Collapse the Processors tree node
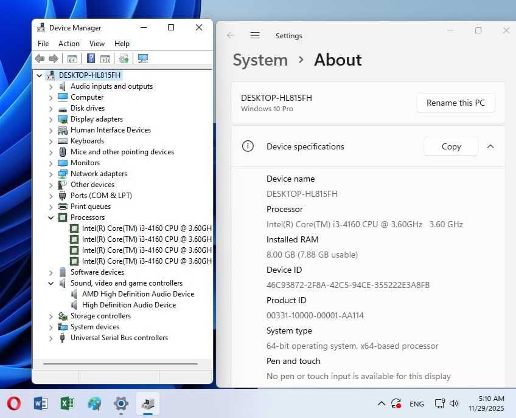516x418 pixels. click(x=51, y=218)
